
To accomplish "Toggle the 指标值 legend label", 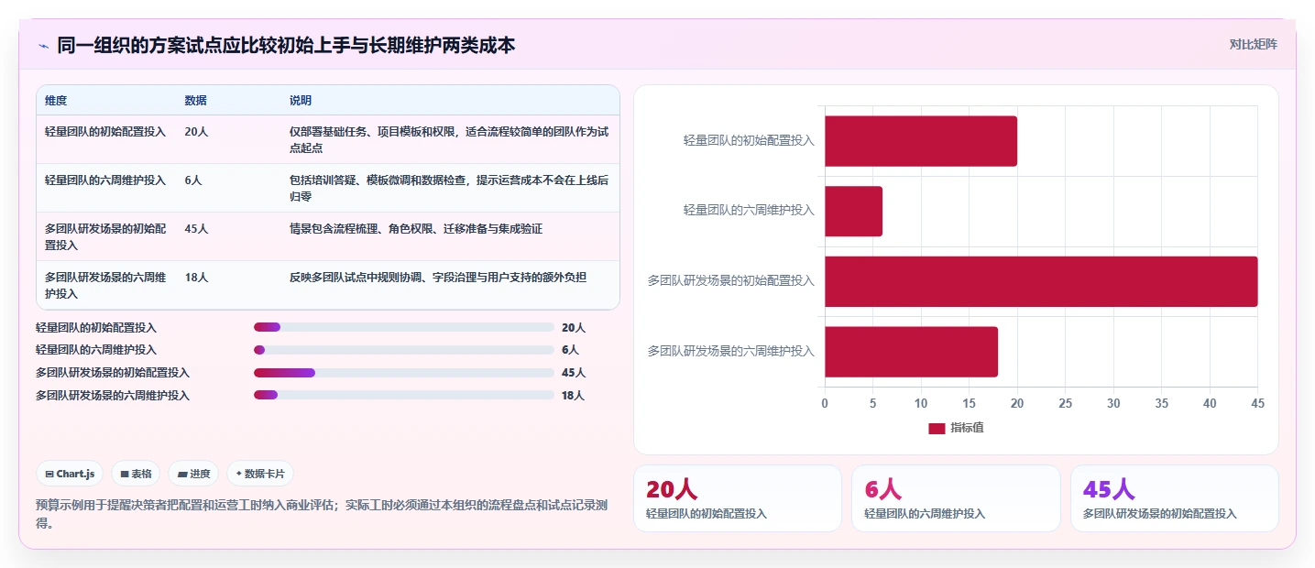I will coord(967,428).
